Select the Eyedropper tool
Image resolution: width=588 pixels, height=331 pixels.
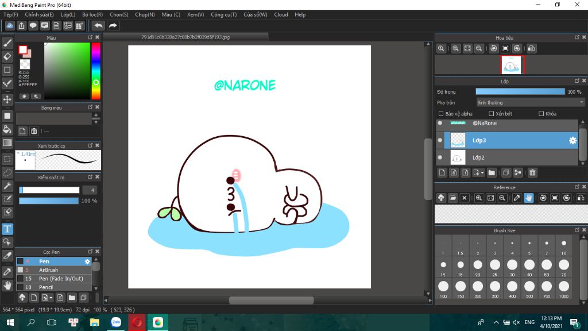click(x=7, y=272)
